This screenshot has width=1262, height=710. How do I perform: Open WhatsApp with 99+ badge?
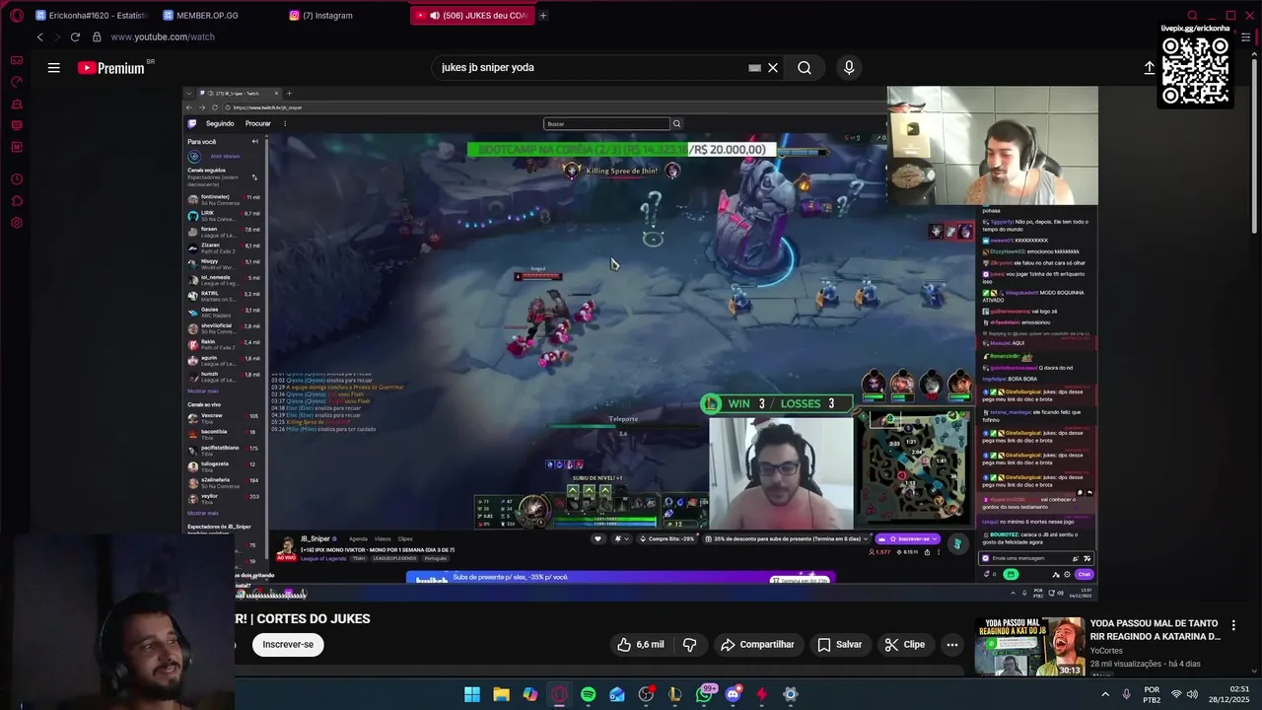pyautogui.click(x=704, y=694)
